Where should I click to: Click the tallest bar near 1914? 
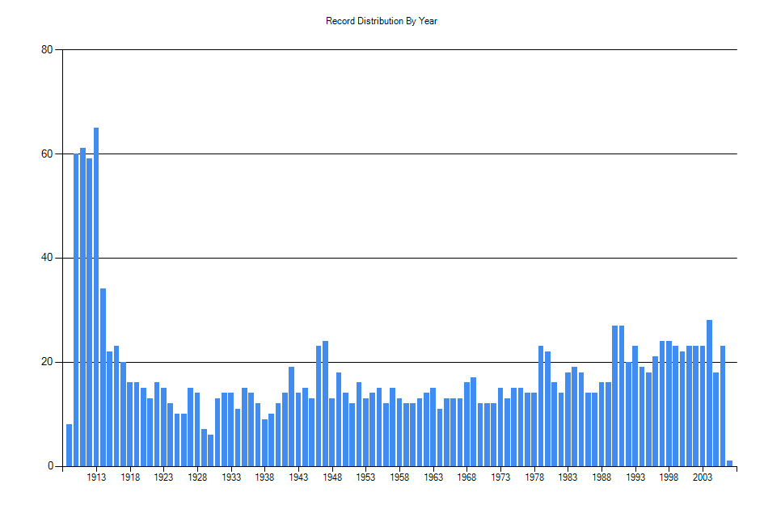tap(95, 242)
